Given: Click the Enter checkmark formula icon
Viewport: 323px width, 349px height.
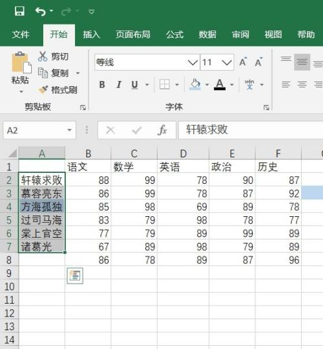Looking at the screenshot, I should pos(136,130).
